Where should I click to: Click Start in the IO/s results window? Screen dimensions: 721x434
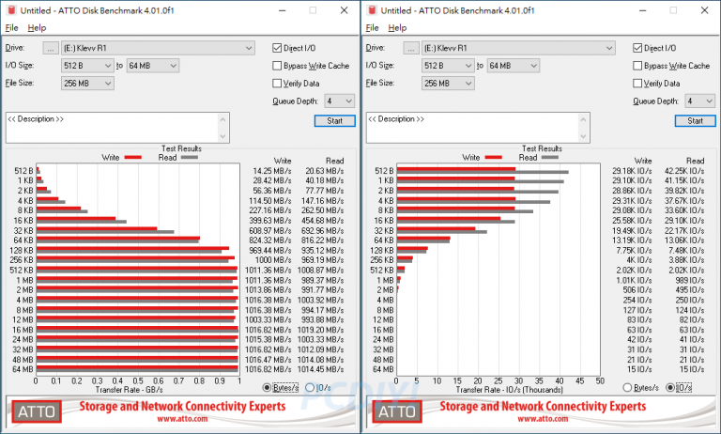tap(696, 120)
